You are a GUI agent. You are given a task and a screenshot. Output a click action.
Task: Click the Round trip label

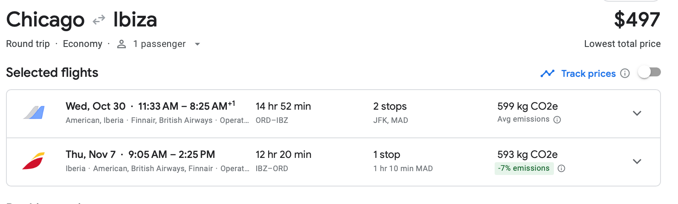(x=28, y=44)
